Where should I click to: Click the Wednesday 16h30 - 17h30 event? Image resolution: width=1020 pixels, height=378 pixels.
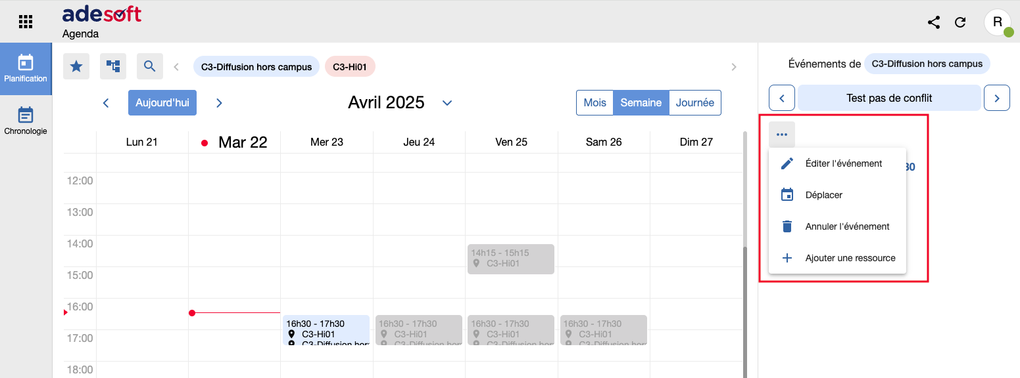click(x=326, y=330)
